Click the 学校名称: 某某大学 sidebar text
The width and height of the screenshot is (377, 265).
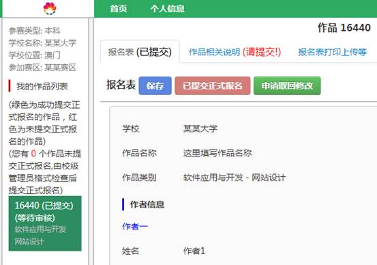42,43
